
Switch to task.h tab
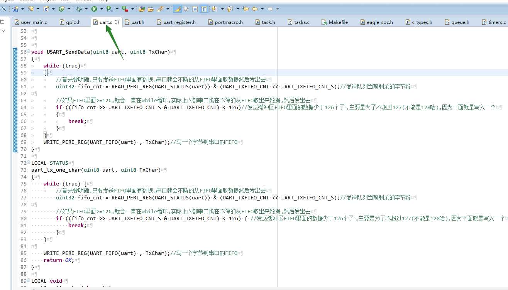265,22
